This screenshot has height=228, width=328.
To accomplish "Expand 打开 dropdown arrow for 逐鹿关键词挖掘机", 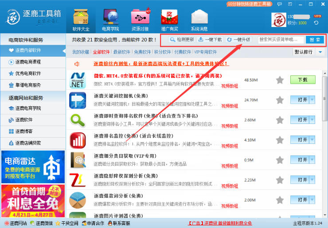I will pyautogui.click(x=312, y=100).
